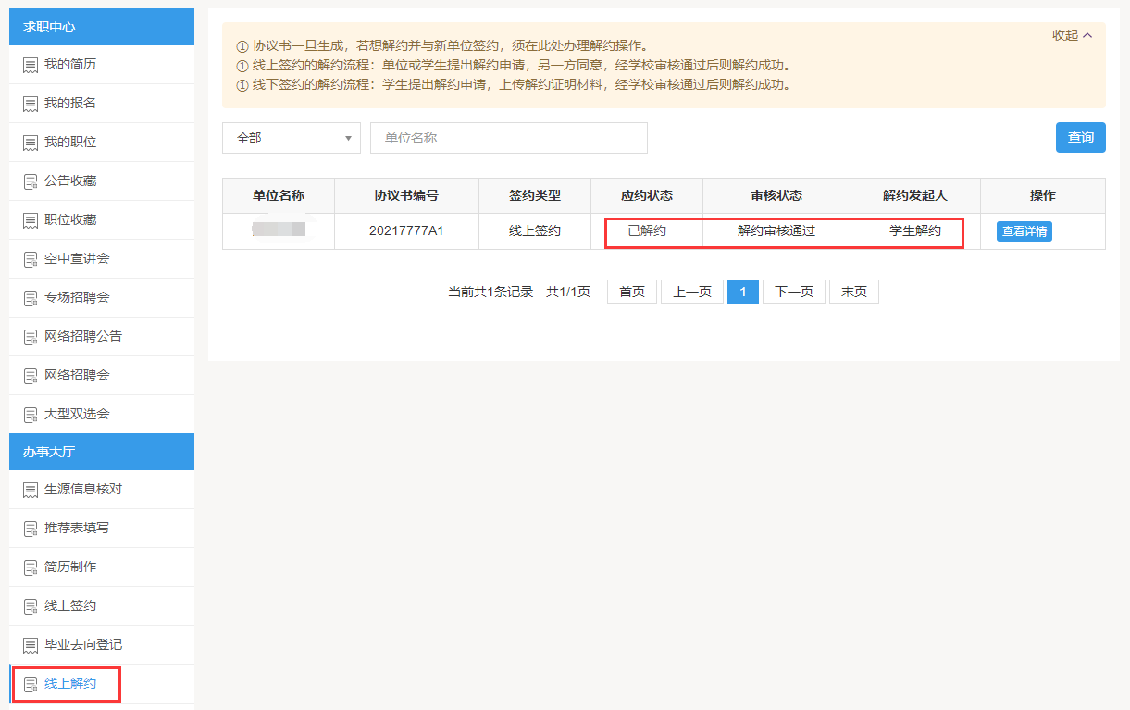Click the icon beside 简历制作

tap(31, 567)
